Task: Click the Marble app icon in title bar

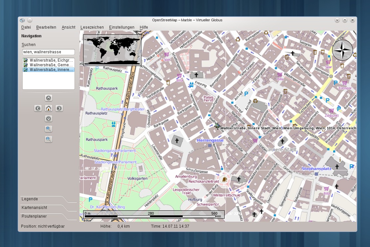Action: (22, 20)
